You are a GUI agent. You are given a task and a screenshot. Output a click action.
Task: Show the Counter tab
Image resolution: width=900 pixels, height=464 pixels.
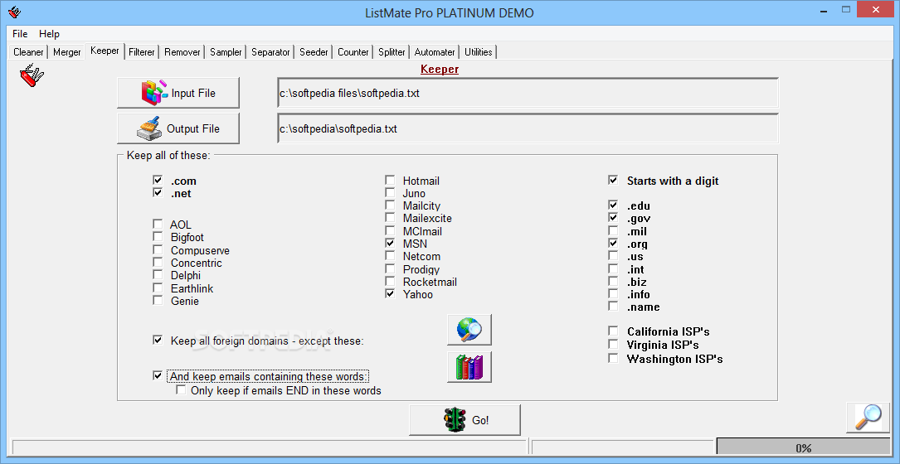click(x=353, y=52)
